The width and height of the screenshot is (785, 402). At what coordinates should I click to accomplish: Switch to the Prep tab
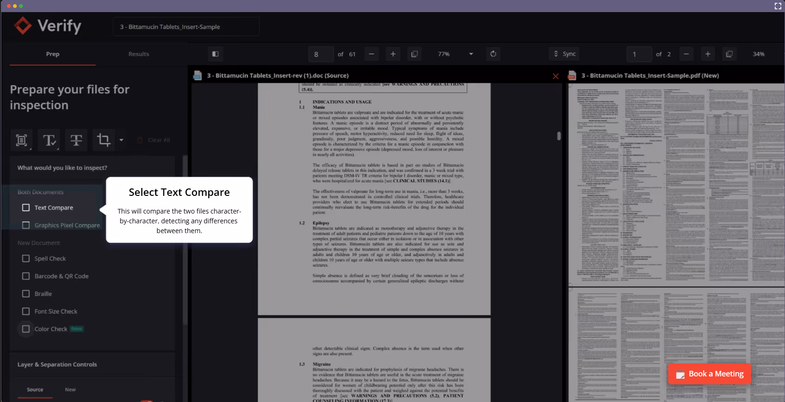click(53, 54)
